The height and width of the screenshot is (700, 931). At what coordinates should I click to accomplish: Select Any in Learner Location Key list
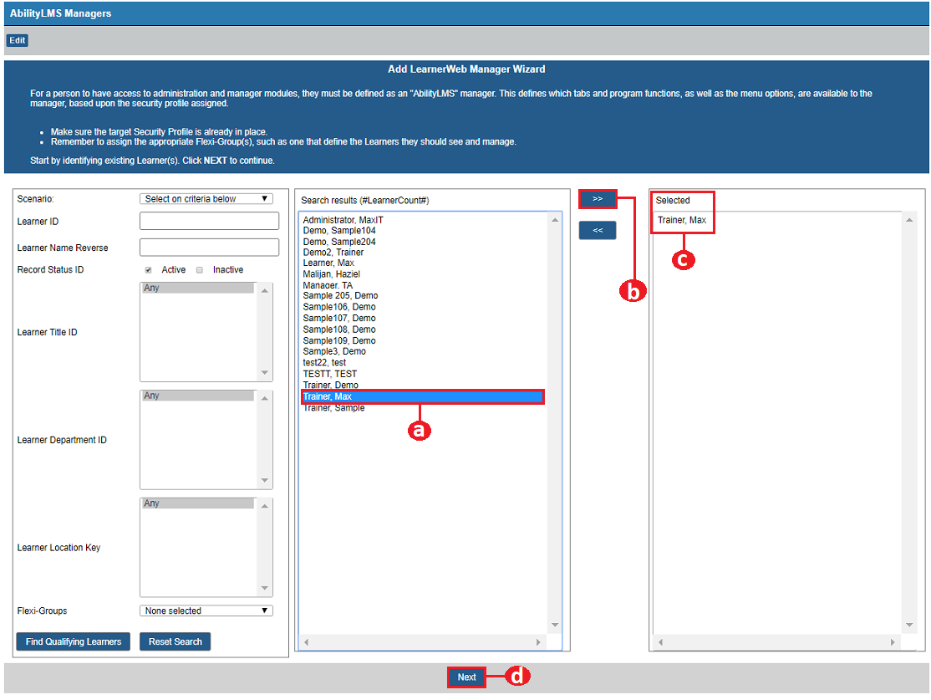click(198, 503)
